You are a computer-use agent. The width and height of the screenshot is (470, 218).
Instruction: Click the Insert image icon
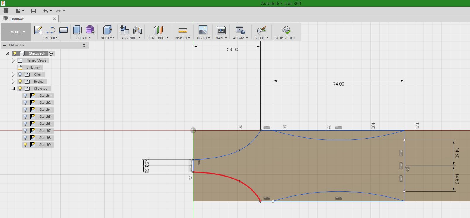tap(203, 30)
